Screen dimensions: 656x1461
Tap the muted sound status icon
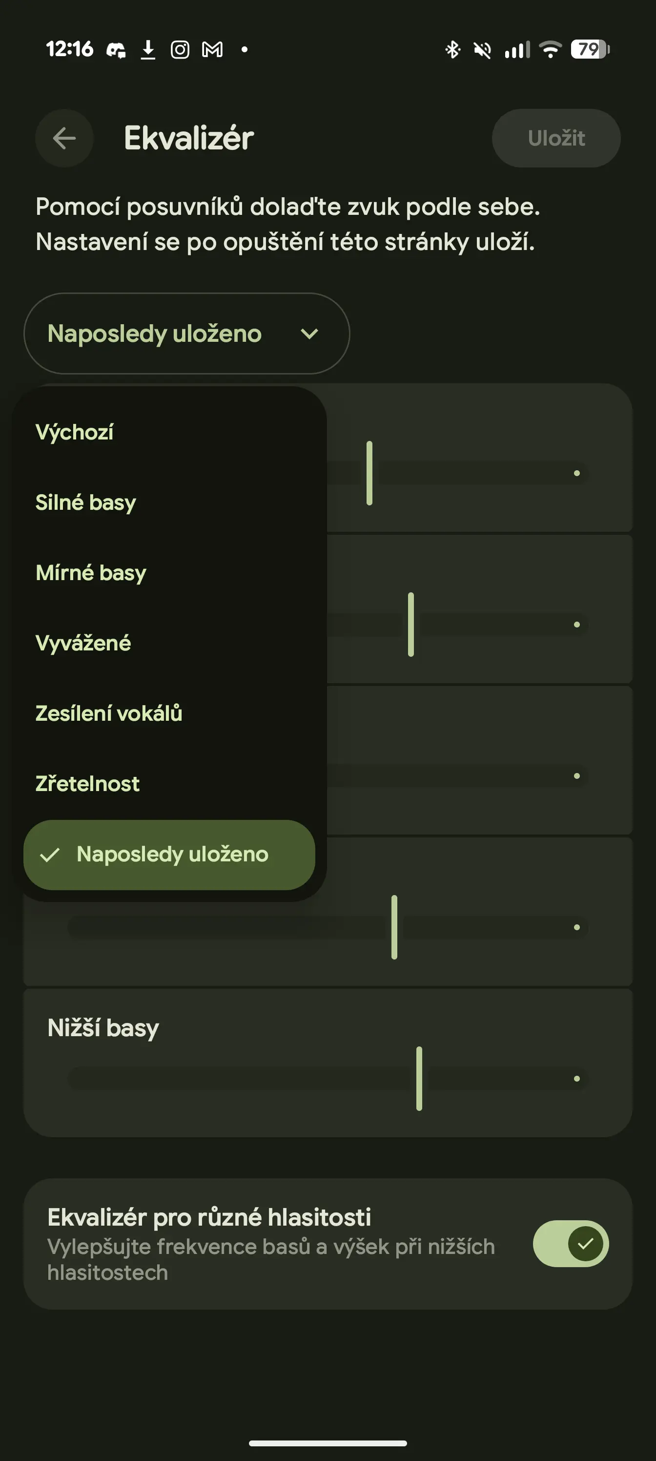(483, 50)
